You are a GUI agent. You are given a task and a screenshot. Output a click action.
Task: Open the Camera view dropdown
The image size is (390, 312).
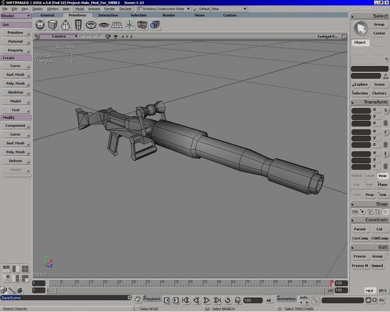pos(59,37)
